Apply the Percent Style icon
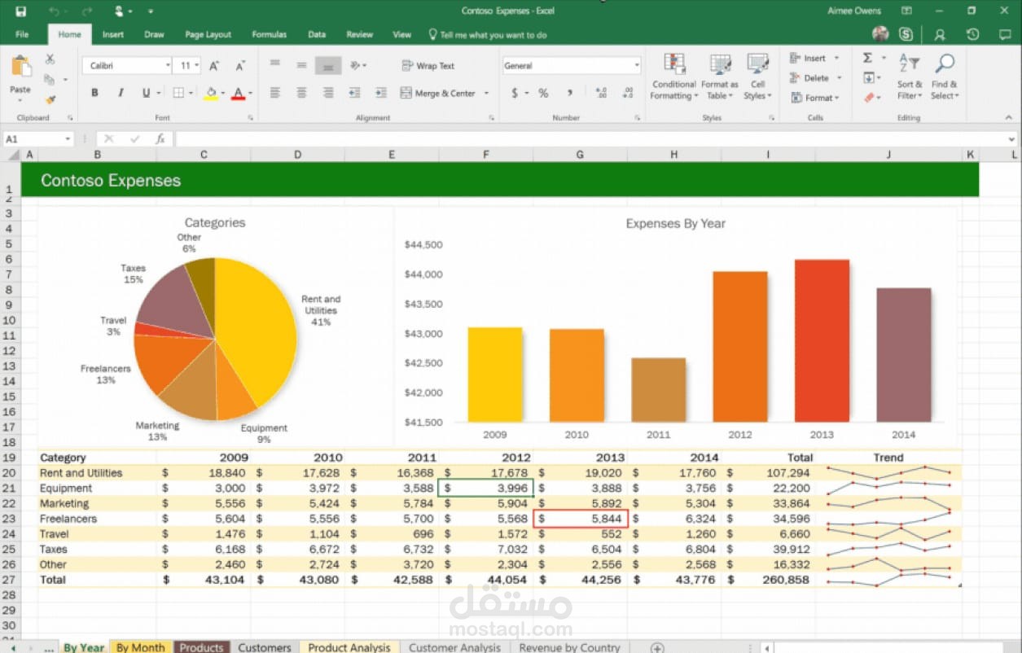The width and height of the screenshot is (1022, 653). pyautogui.click(x=543, y=93)
